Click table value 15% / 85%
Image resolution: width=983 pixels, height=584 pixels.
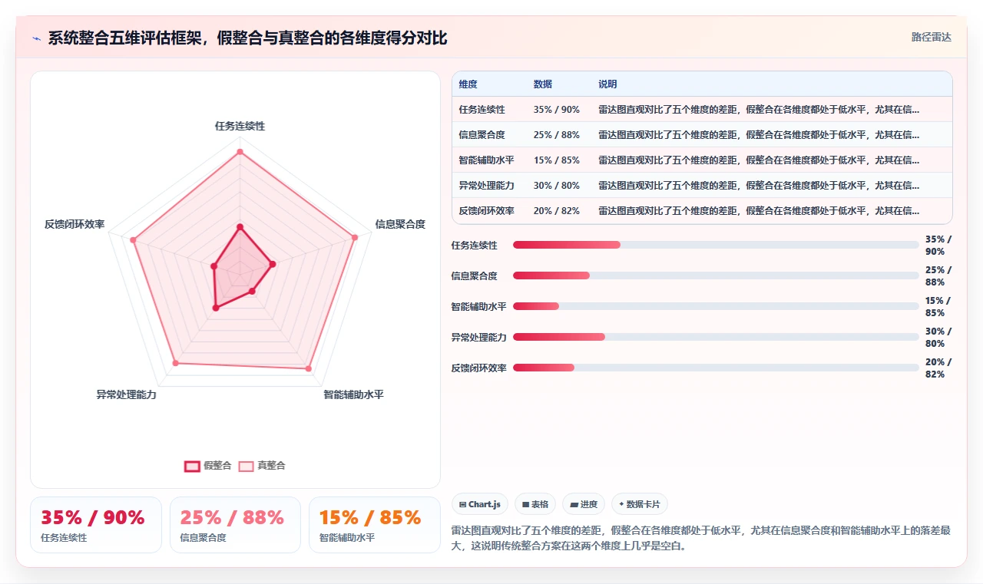tap(557, 160)
